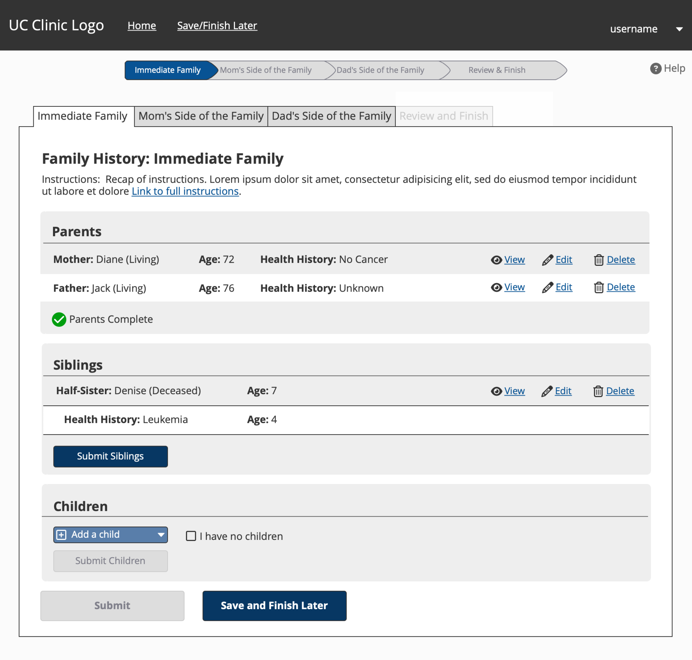Viewport: 692px width, 660px height.
Task: Click the trash icon in Mother Diane's row
Action: tap(599, 260)
